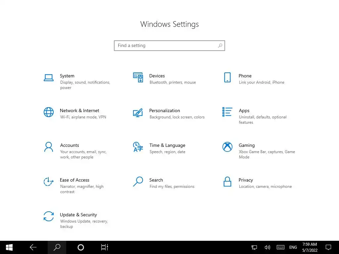Open the Privacy title link
339x254 pixels.
pos(246,180)
